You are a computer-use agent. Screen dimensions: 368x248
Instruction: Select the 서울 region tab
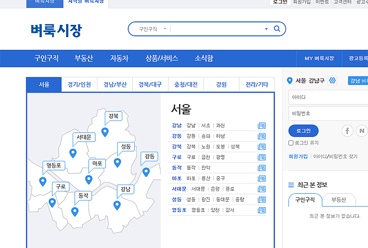pos(44,84)
